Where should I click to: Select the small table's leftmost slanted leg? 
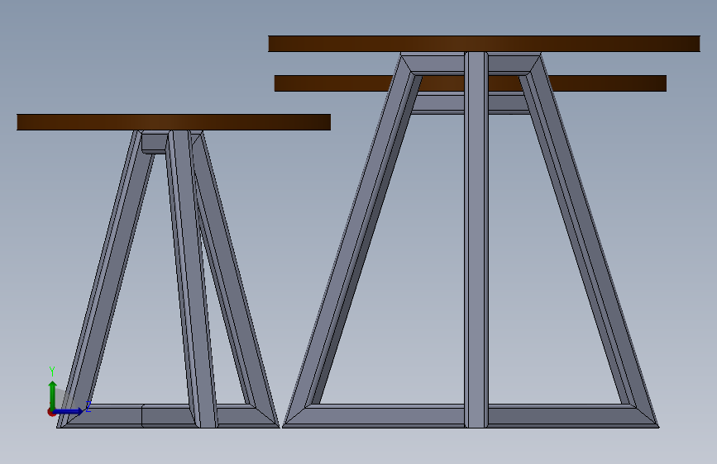[106, 278]
